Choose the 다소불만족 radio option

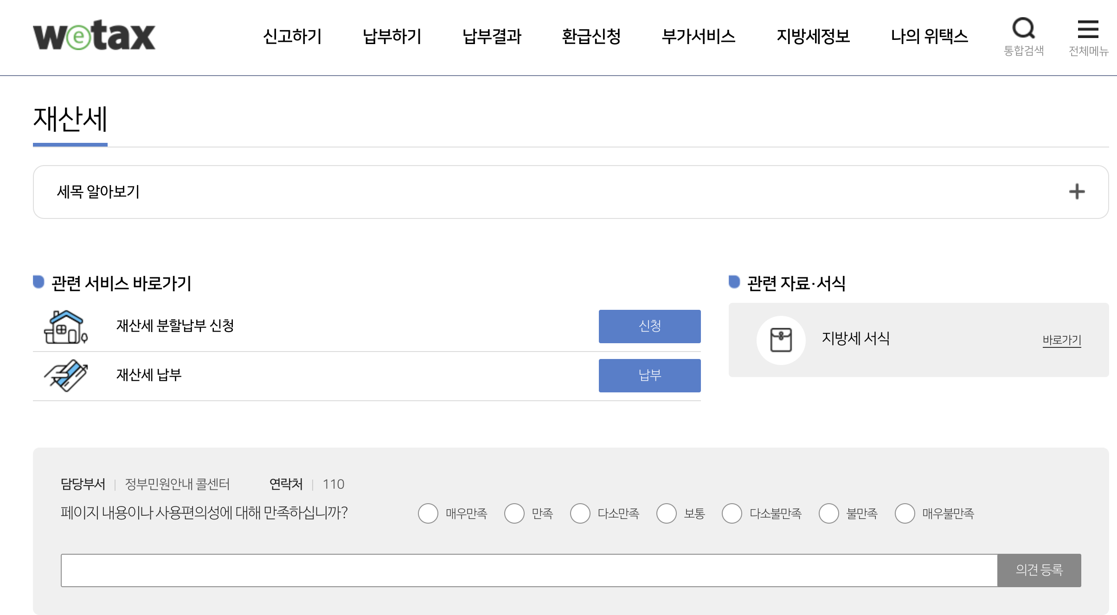tap(732, 513)
